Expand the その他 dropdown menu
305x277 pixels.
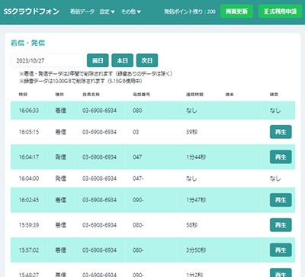tap(130, 11)
